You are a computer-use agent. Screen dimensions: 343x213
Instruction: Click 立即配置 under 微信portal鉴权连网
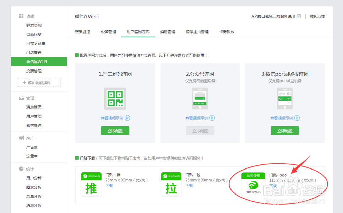pyautogui.click(x=285, y=130)
